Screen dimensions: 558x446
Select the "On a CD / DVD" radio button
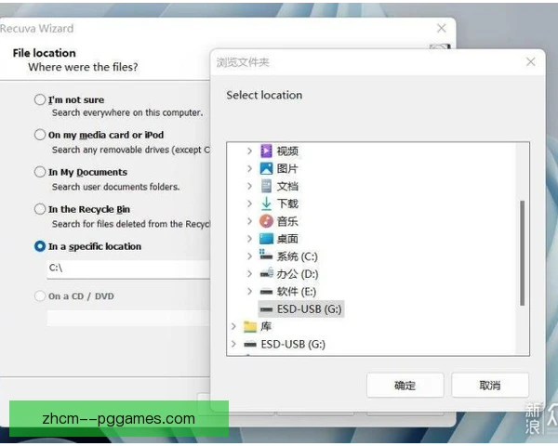[40, 295]
